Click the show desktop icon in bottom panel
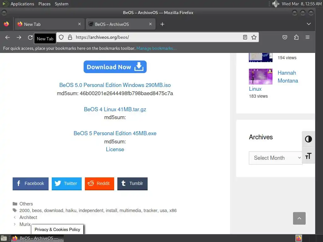Screen dimensions: 323x242 (x=4, y=238)
